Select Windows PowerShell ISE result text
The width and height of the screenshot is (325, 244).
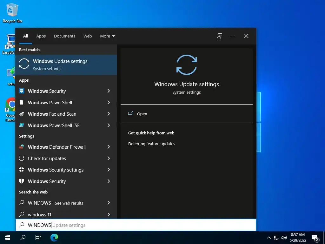point(54,125)
